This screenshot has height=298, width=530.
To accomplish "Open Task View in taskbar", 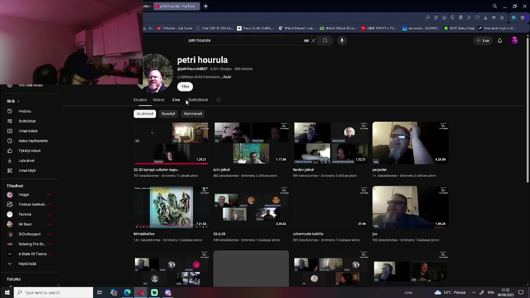I will [100, 293].
